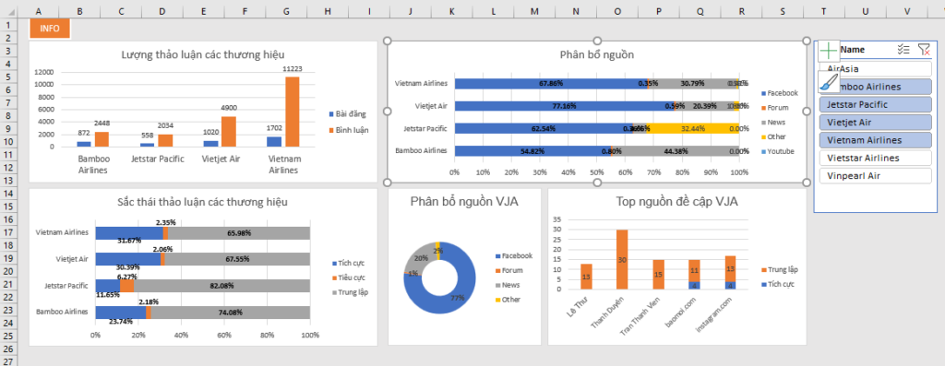Click Other legend in Phân bổ nguồn chart
Image resolution: width=945 pixels, height=366 pixels.
pyautogui.click(x=774, y=136)
